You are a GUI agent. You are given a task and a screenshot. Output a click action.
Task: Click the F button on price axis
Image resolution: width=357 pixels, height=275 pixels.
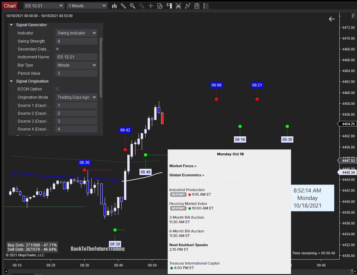coord(353,16)
